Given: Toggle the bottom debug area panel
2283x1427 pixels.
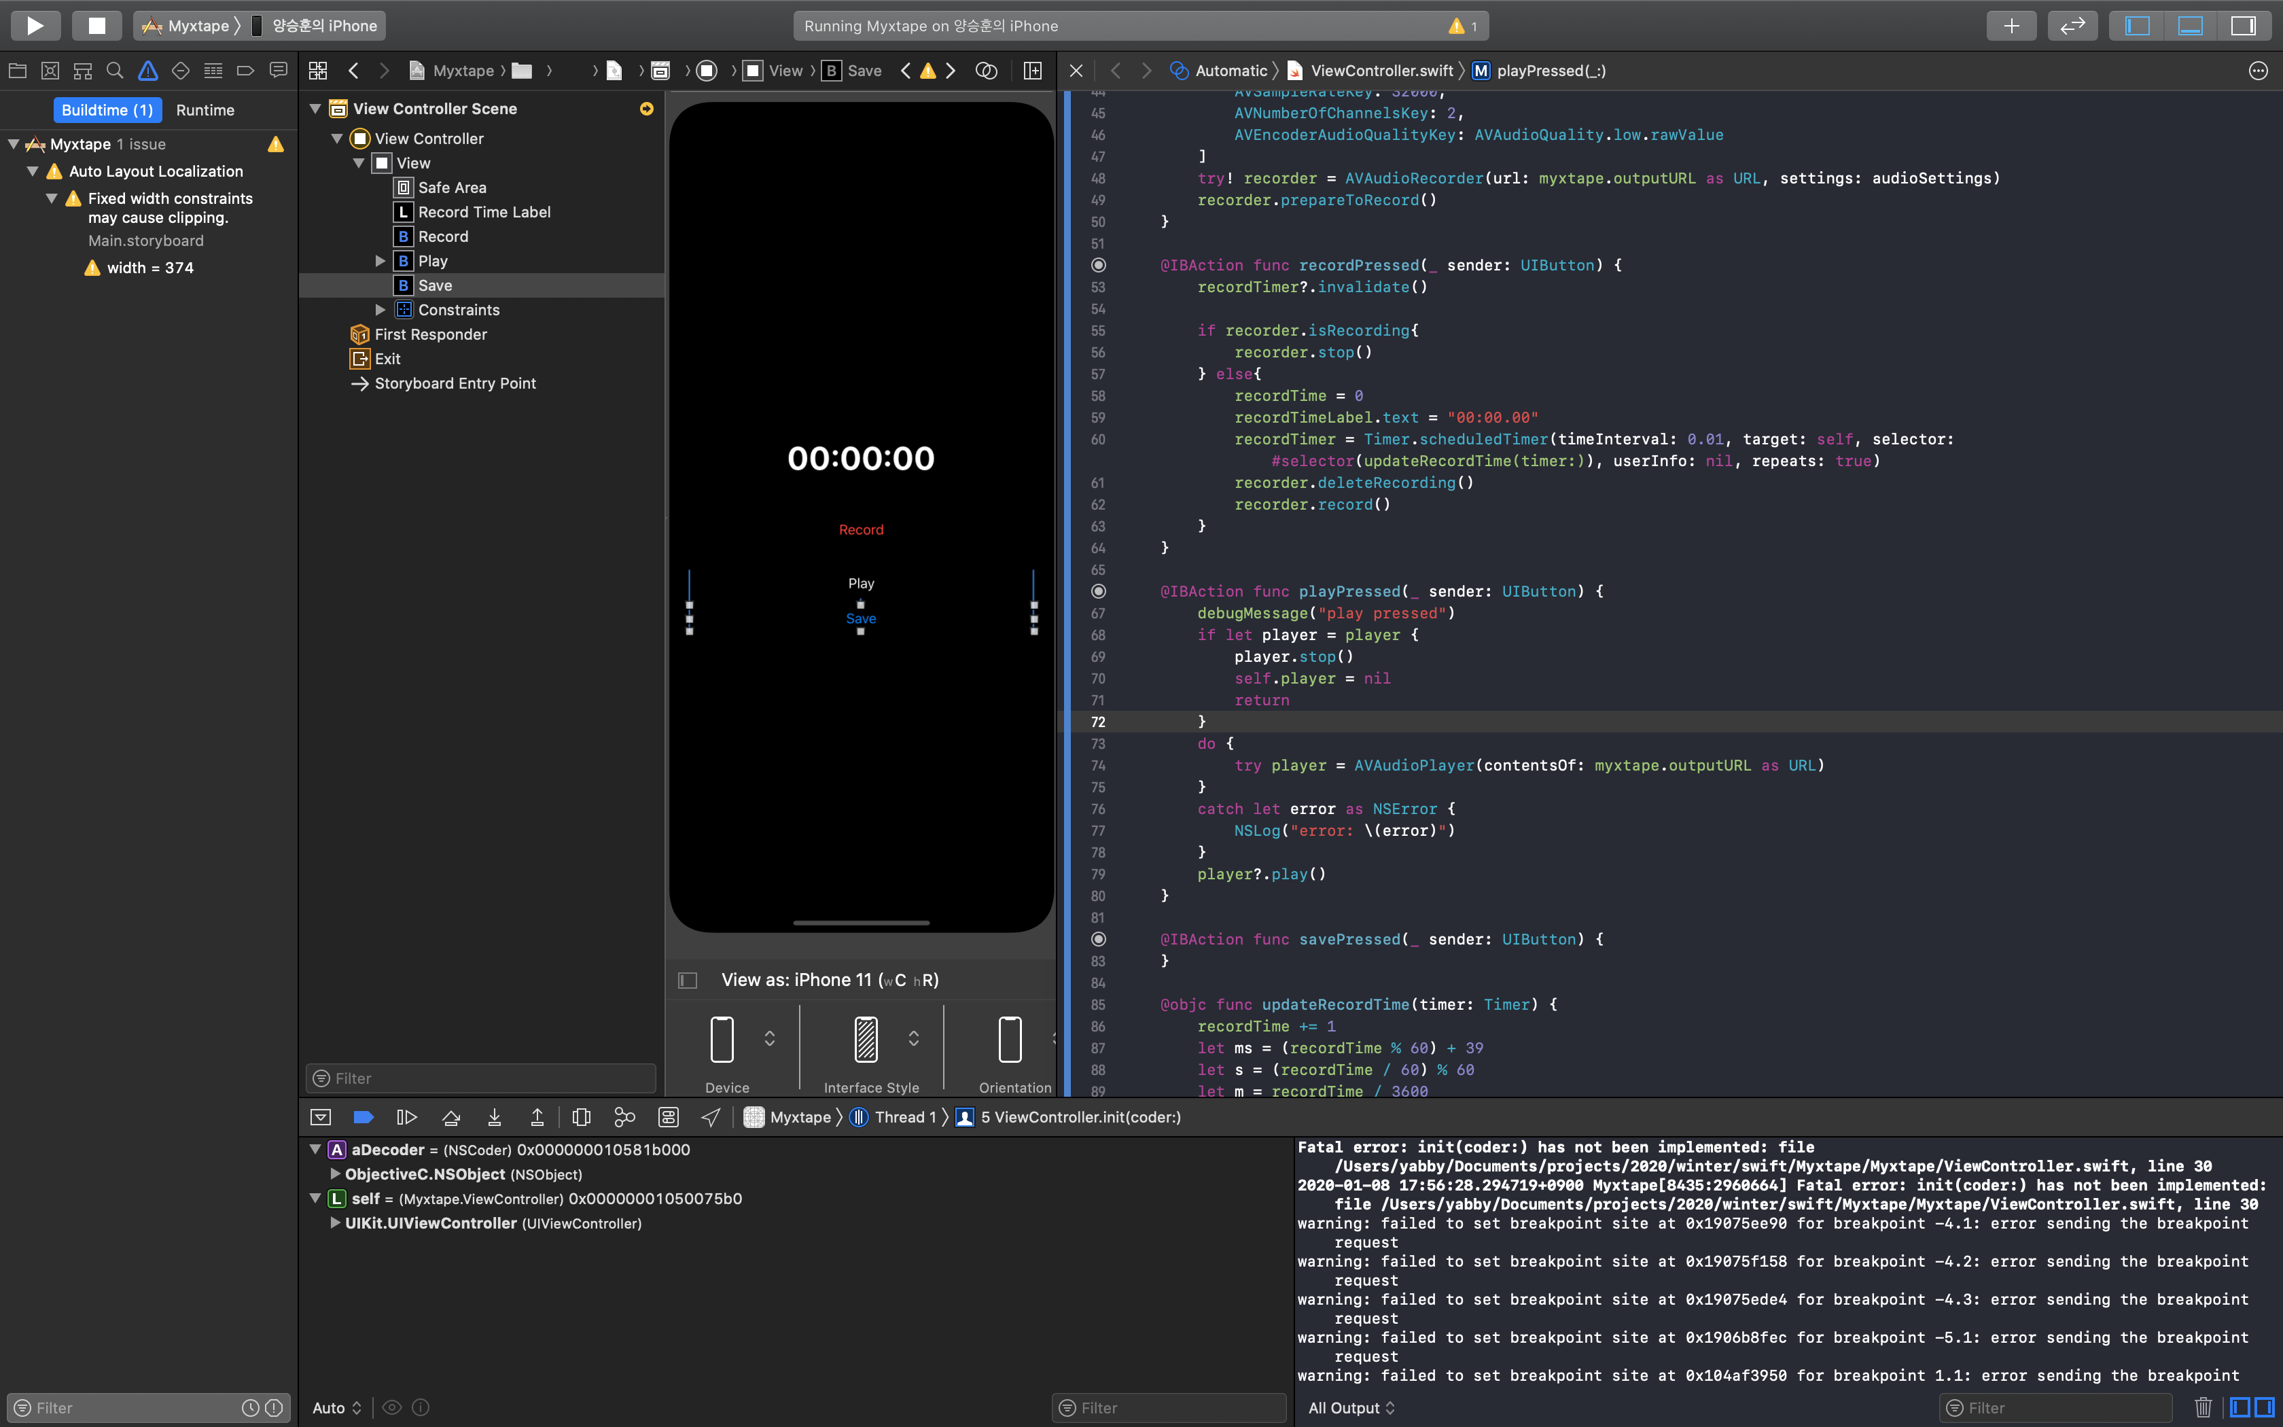Looking at the screenshot, I should tap(2190, 26).
